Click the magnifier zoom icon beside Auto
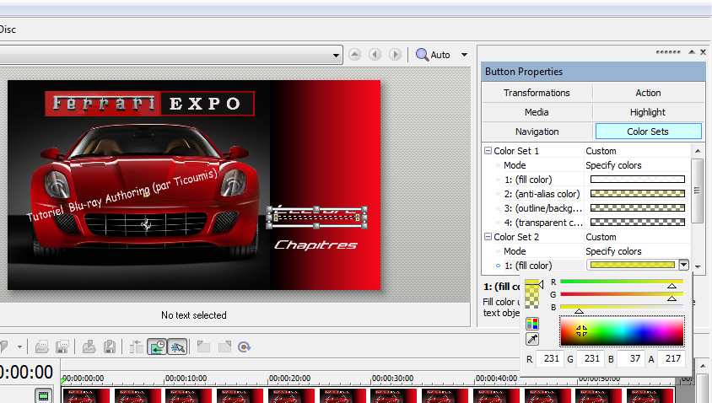The image size is (712, 403). [x=422, y=55]
